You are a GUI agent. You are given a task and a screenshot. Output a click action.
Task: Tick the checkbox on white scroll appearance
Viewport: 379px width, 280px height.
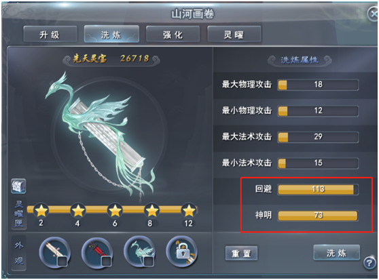(x=62, y=261)
